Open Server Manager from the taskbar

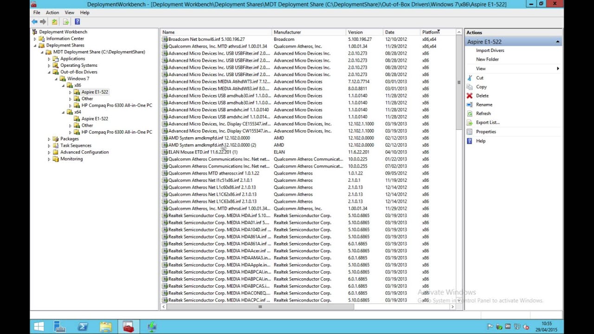(x=60, y=327)
